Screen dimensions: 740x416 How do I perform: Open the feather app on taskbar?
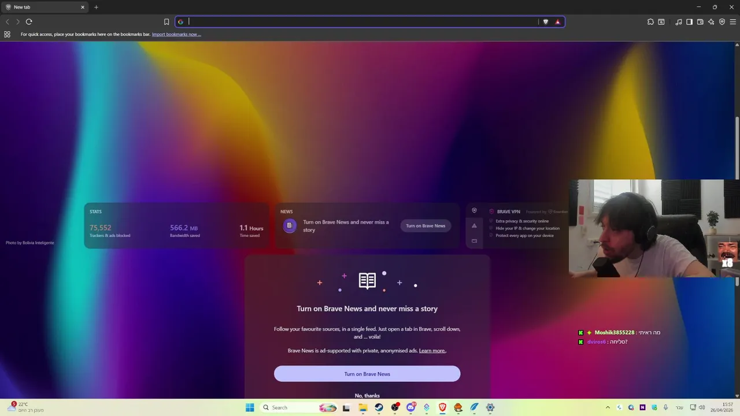[x=474, y=407]
